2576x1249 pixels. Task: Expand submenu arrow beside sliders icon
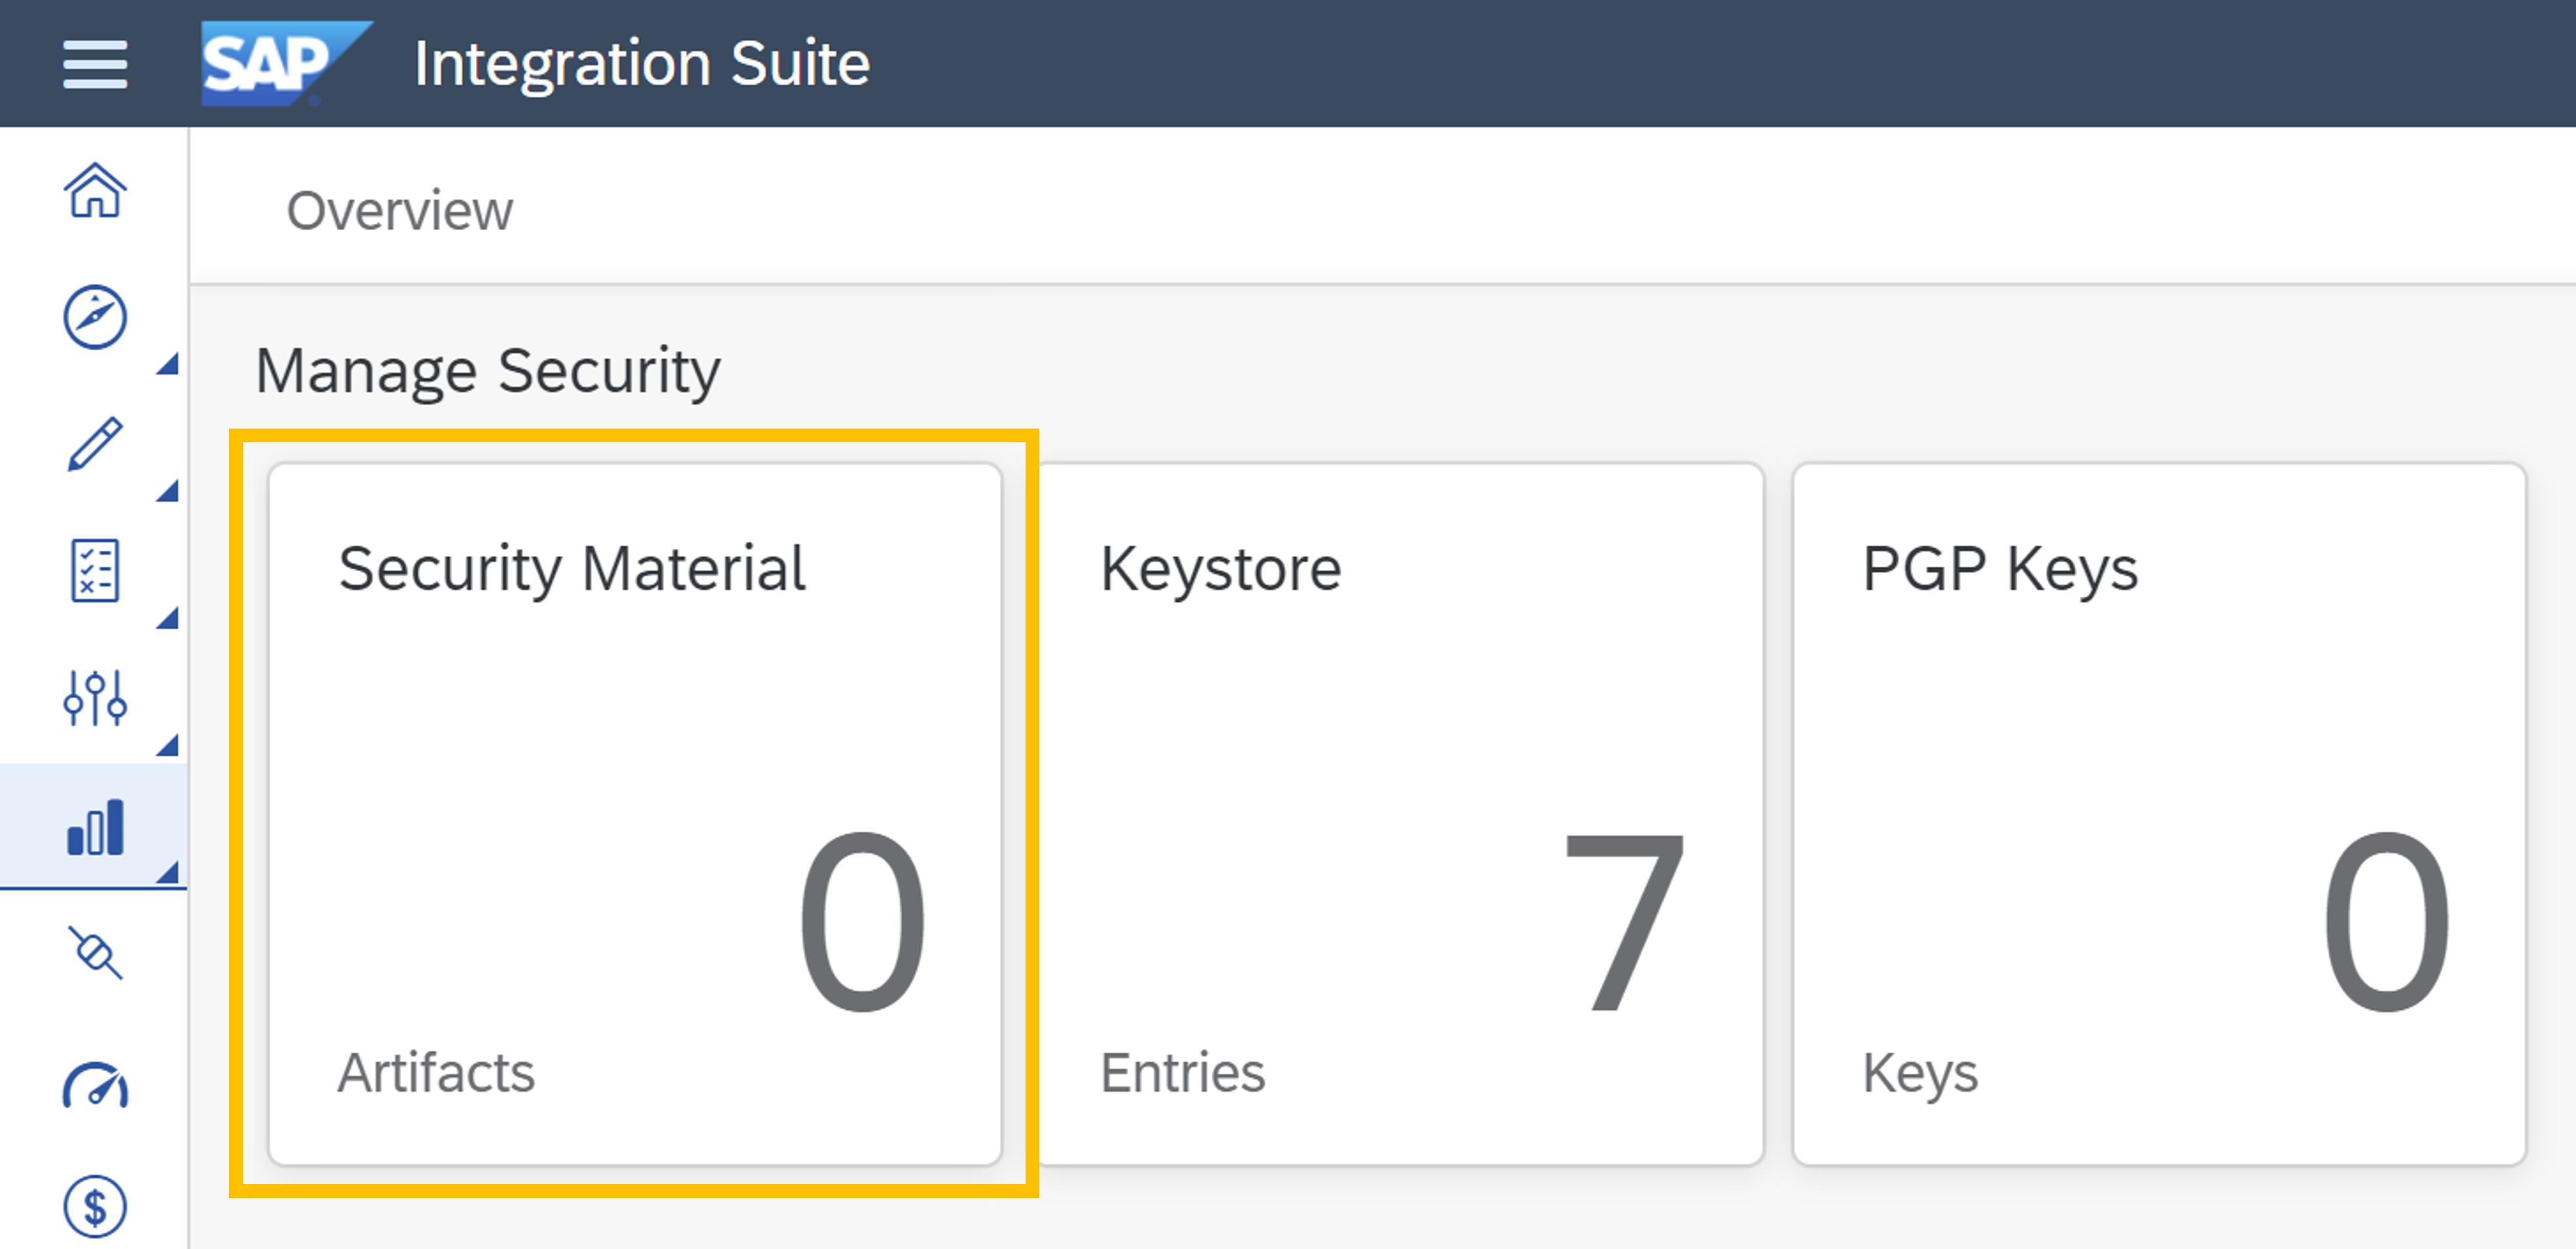pos(168,745)
